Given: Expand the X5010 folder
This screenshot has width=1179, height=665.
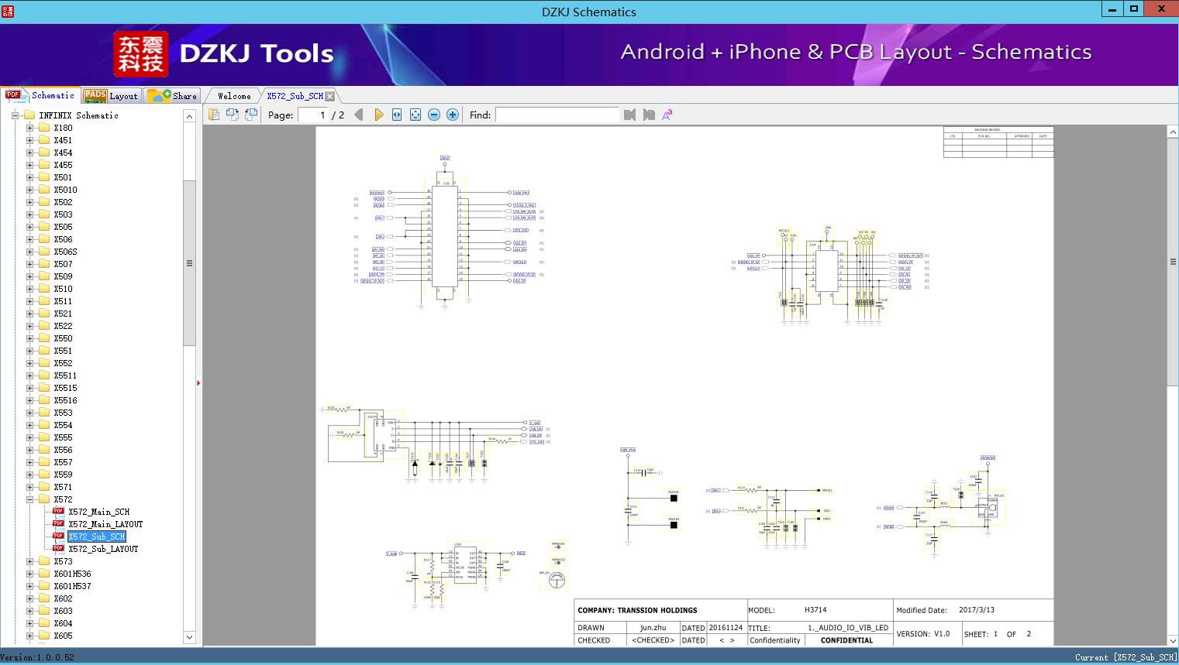Looking at the screenshot, I should click(x=29, y=190).
